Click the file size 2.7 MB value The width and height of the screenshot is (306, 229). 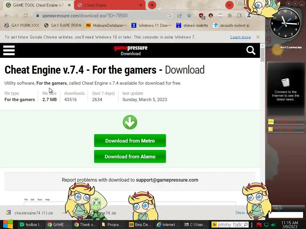pyautogui.click(x=50, y=100)
